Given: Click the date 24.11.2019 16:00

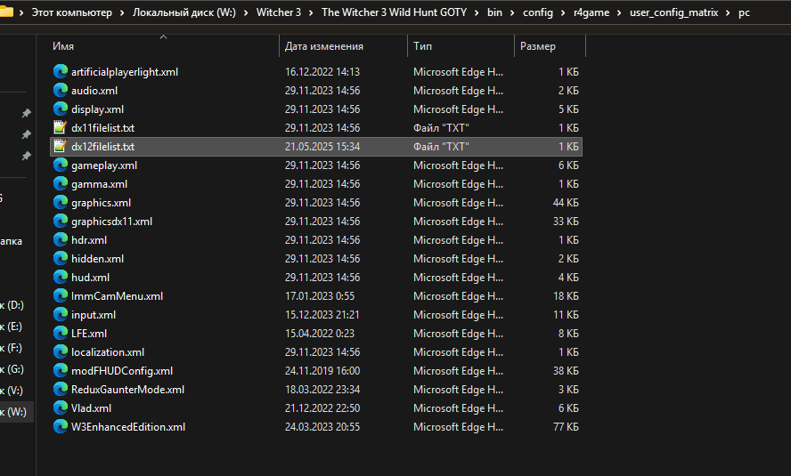Looking at the screenshot, I should click(x=322, y=371).
